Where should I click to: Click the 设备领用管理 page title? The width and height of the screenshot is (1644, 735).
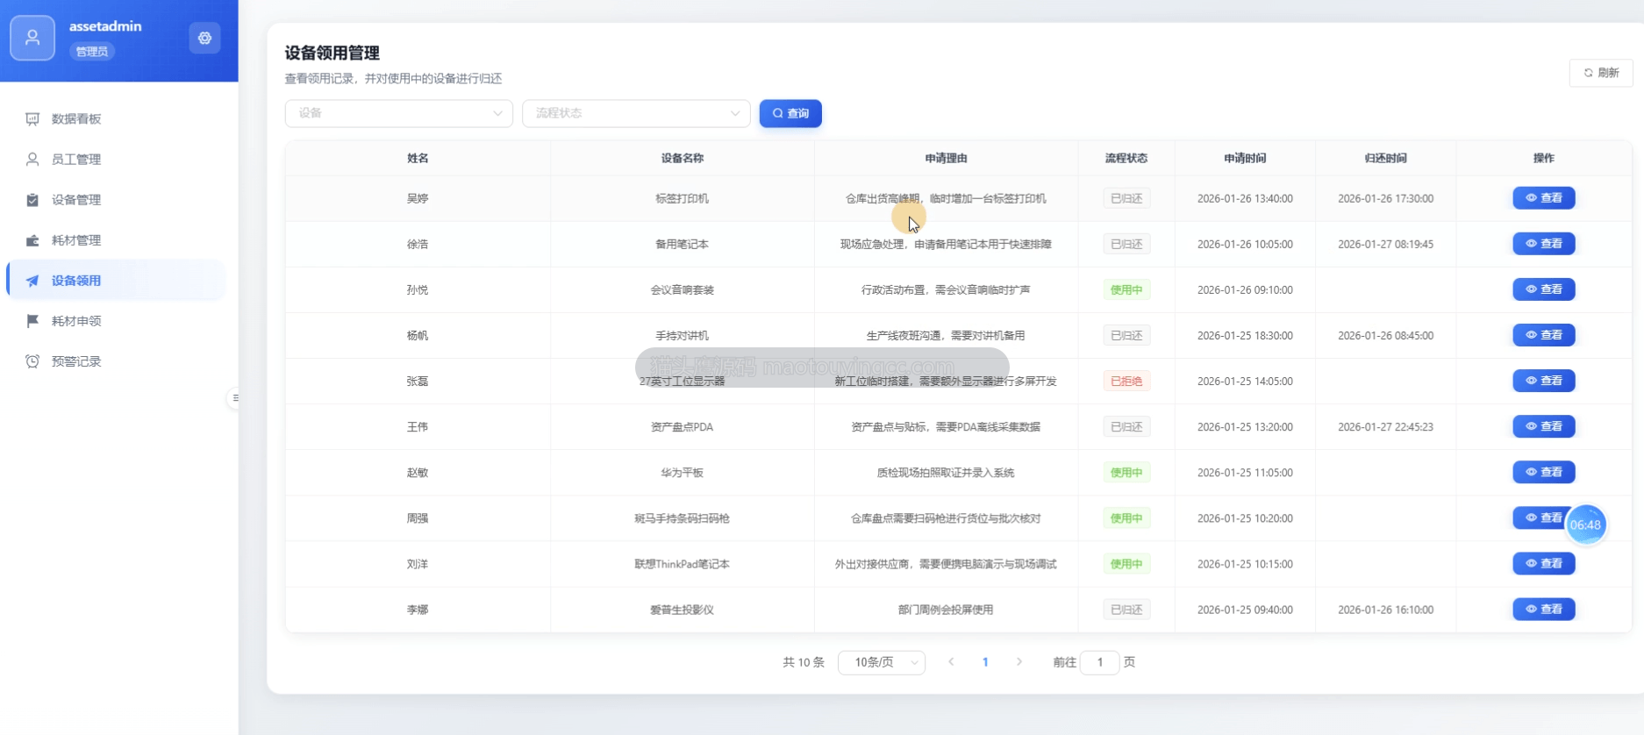click(x=332, y=53)
